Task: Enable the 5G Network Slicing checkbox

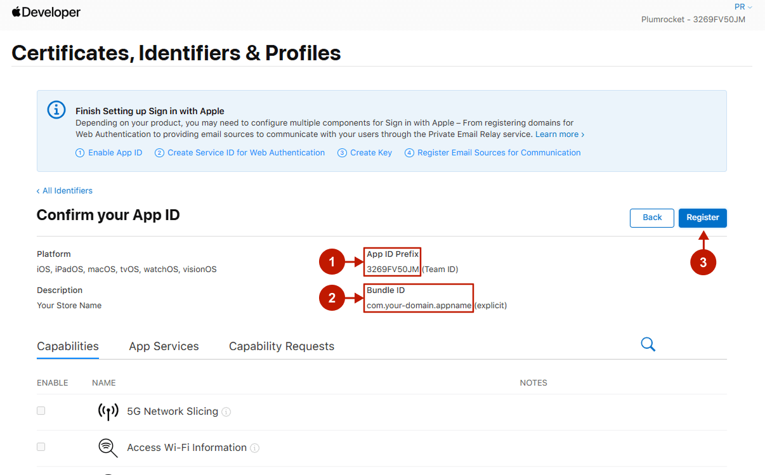Action: 41,411
